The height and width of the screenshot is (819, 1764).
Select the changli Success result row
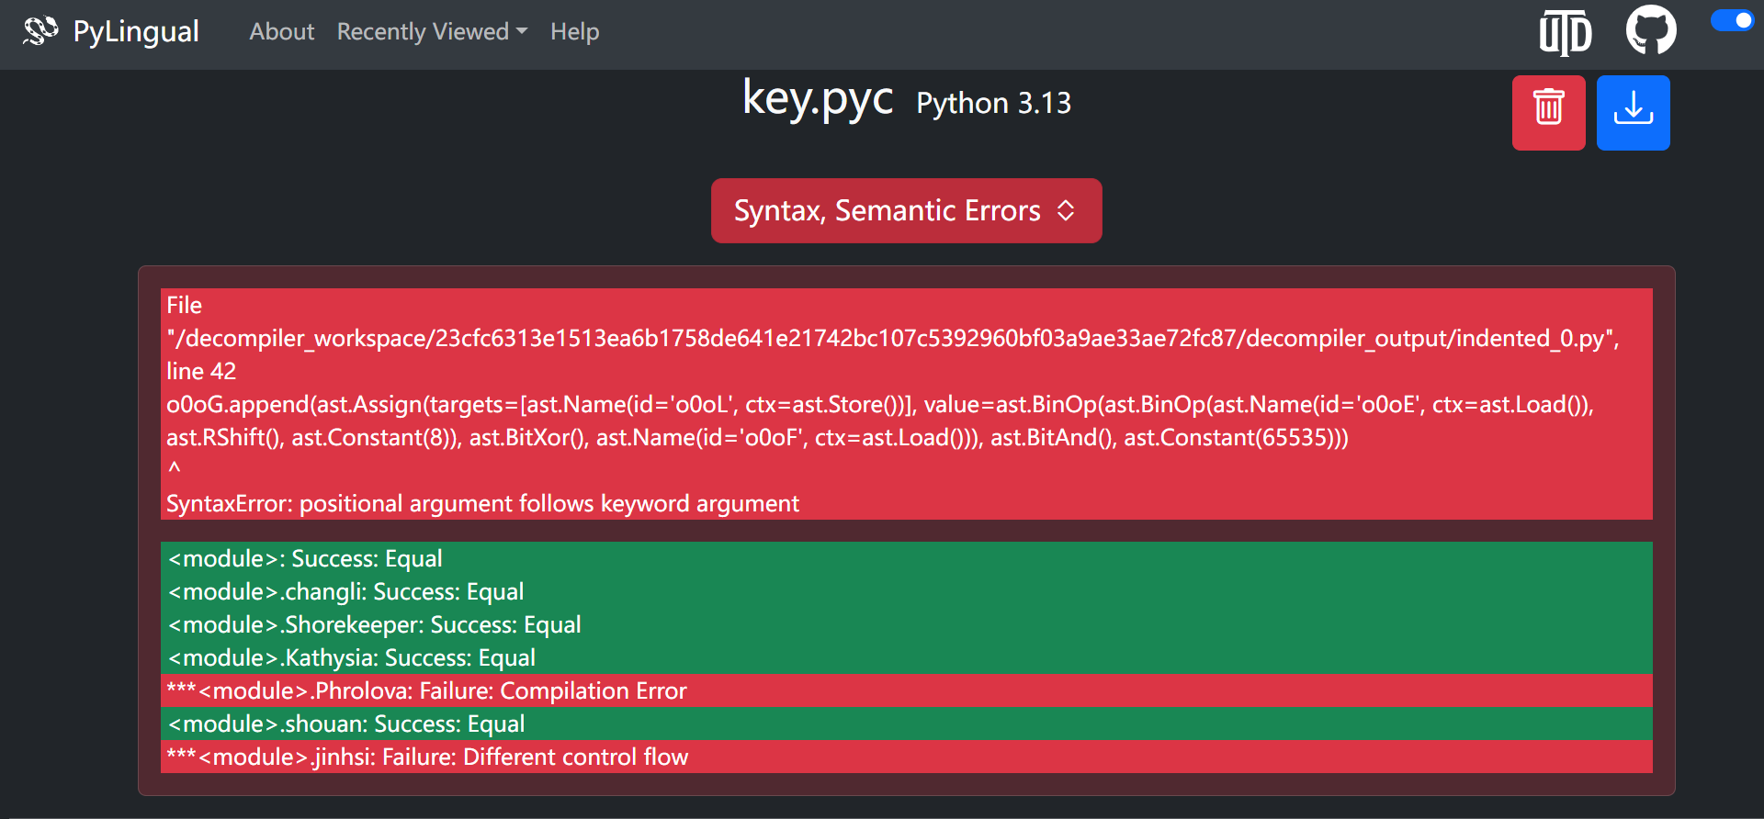click(x=906, y=591)
